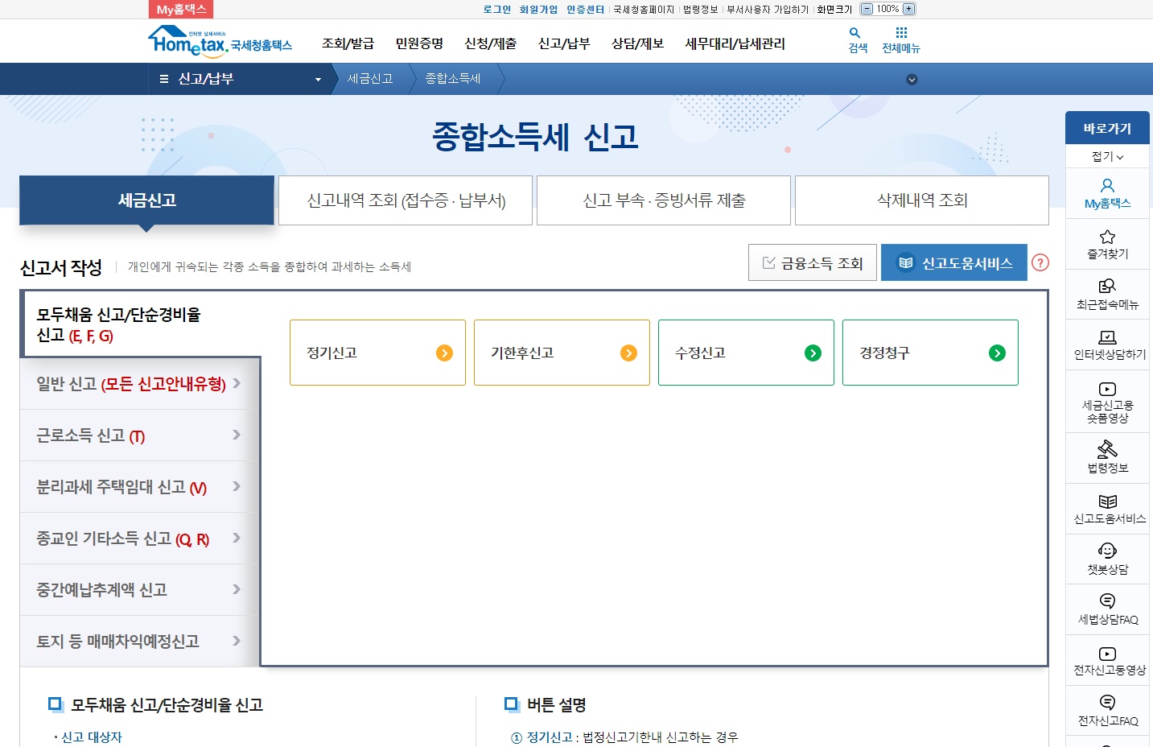This screenshot has width=1153, height=747.
Task: Click the red question mark help icon
Action: point(1041,262)
